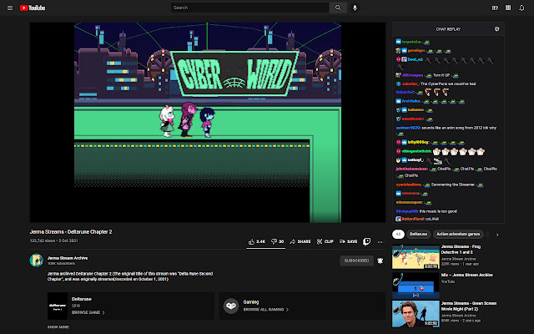Click the video title Deltarune Chapter 2
Viewport: 534px width, 334px height.
pyautogui.click(x=71, y=232)
